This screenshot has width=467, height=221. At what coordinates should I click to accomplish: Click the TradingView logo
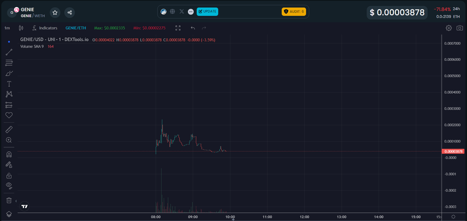pos(25,206)
